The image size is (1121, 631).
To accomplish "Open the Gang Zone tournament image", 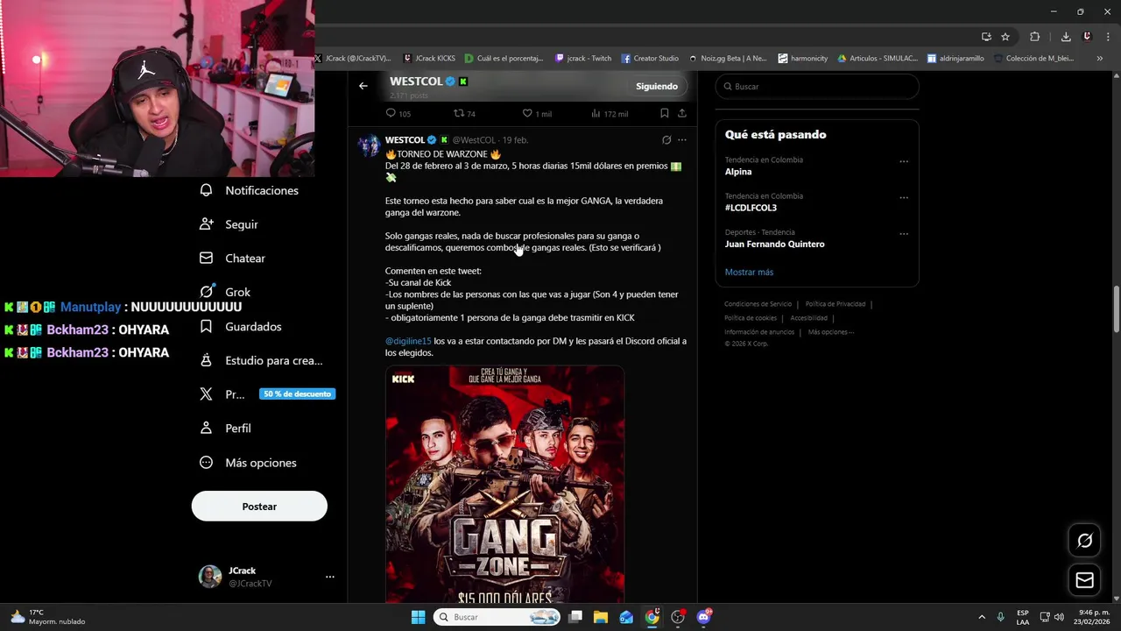I will (x=504, y=484).
